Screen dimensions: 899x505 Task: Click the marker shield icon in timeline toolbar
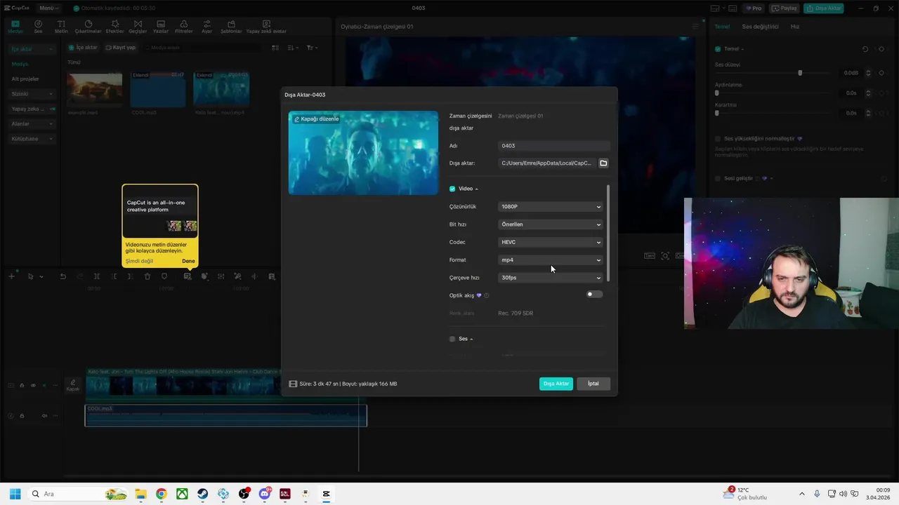point(164,276)
